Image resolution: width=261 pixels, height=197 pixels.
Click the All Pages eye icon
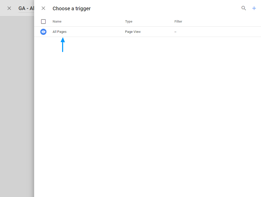43,32
